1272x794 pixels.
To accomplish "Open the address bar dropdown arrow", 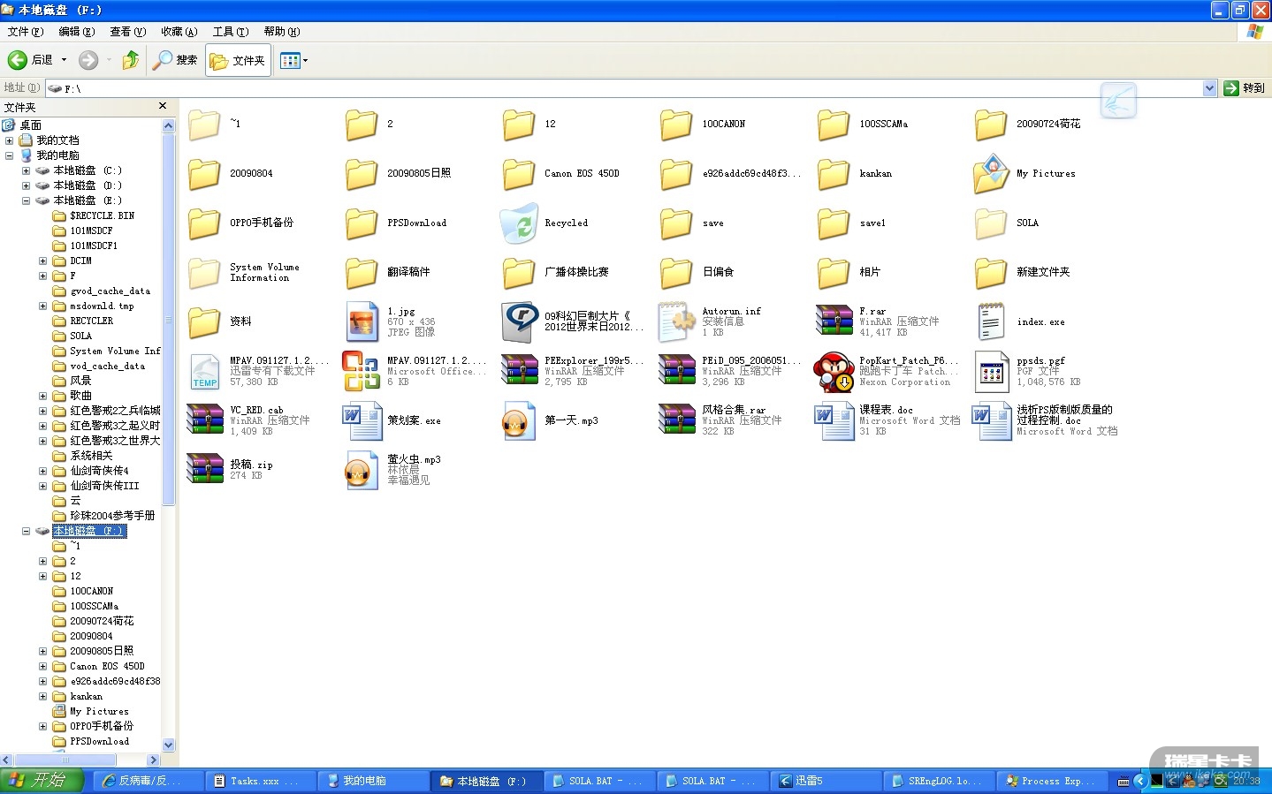I will (1210, 88).
